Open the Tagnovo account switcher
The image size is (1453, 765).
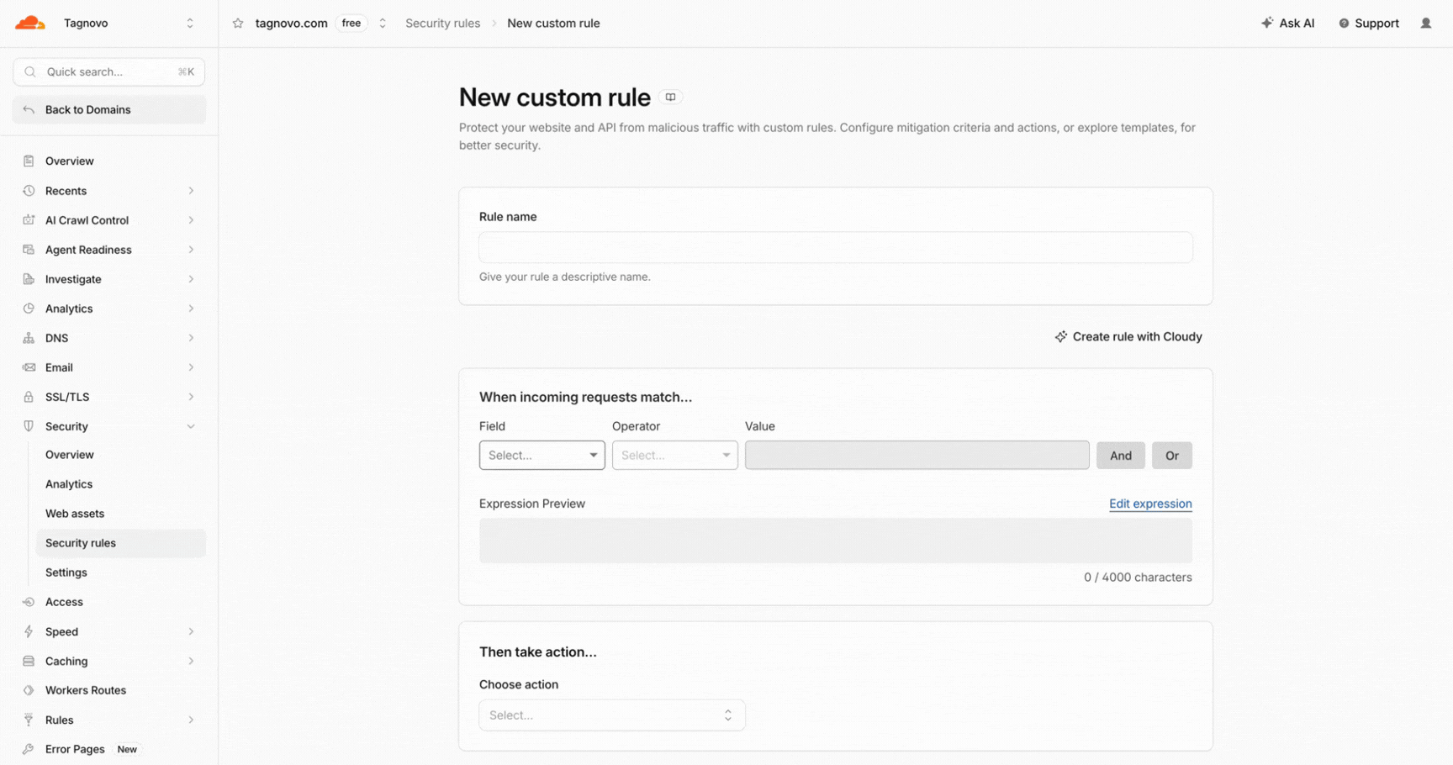point(190,24)
